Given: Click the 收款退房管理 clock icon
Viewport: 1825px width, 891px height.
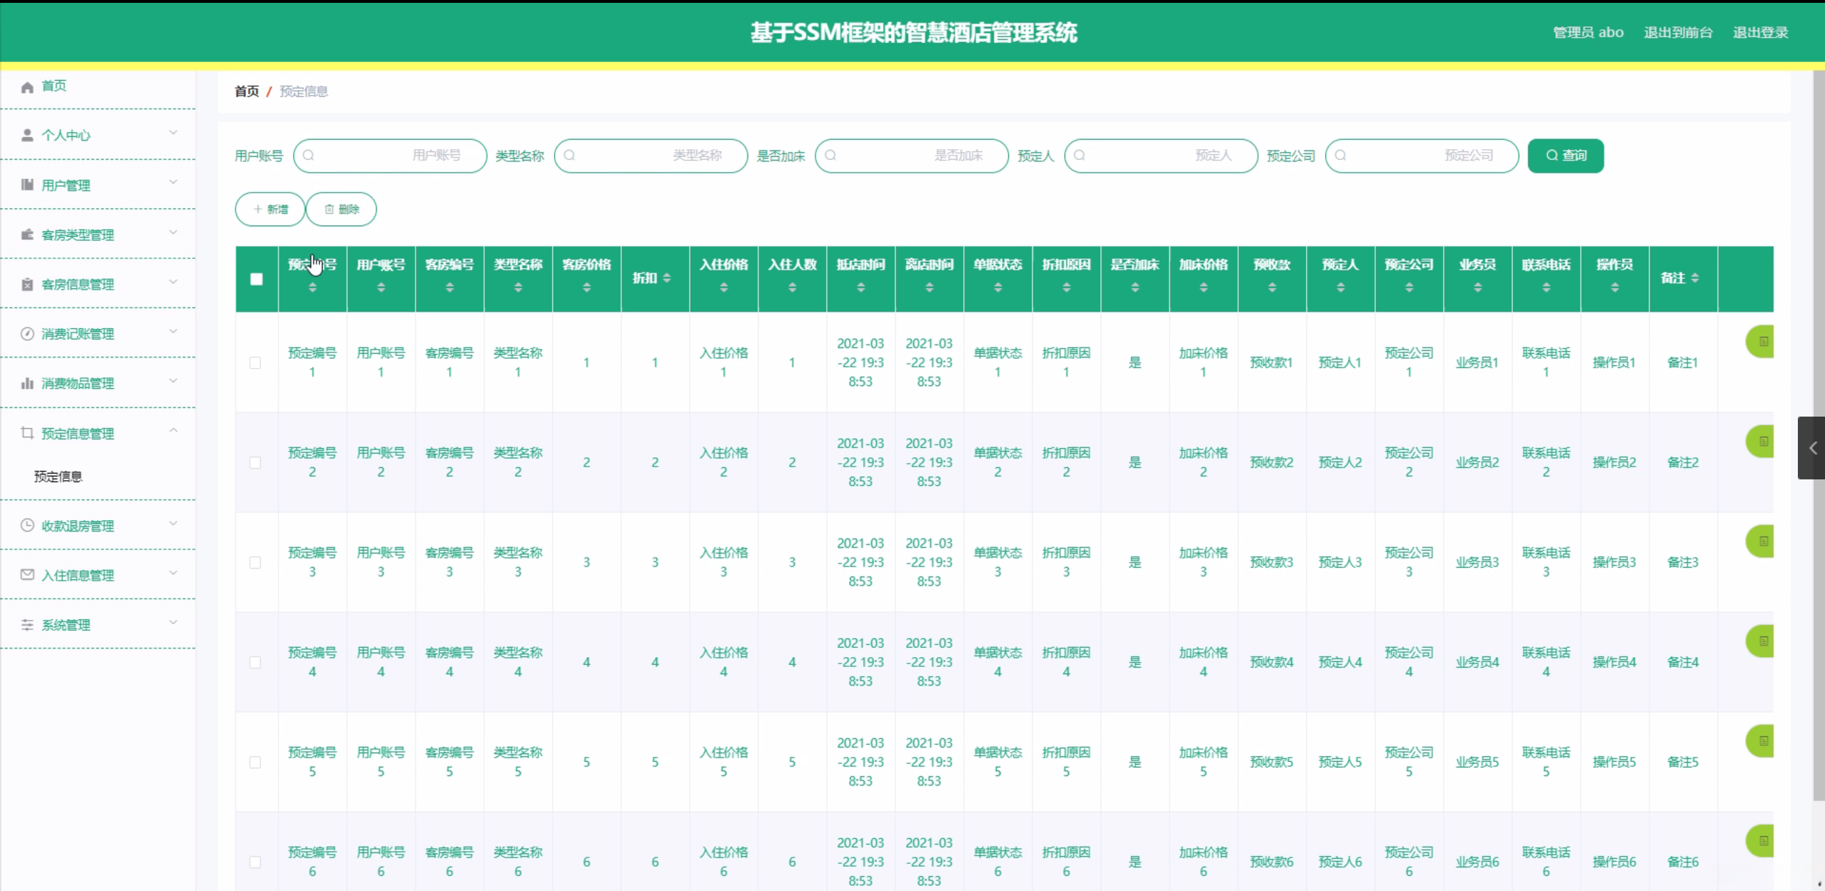Looking at the screenshot, I should (x=27, y=526).
